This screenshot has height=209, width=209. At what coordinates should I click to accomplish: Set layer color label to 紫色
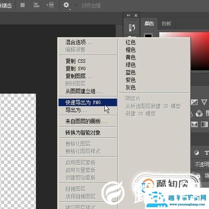point(154,80)
